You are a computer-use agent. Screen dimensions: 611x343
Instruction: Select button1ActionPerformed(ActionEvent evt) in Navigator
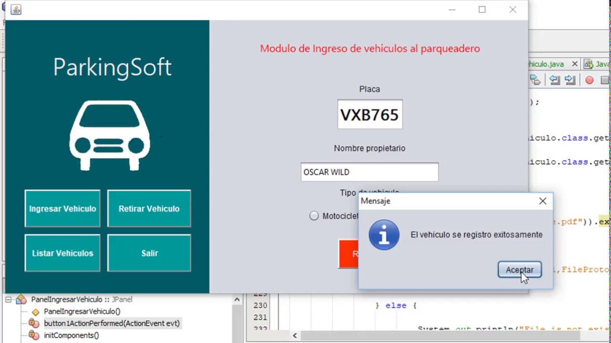coord(112,323)
